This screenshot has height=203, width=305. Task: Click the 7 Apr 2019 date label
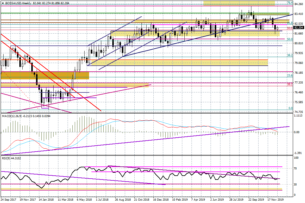198,200
